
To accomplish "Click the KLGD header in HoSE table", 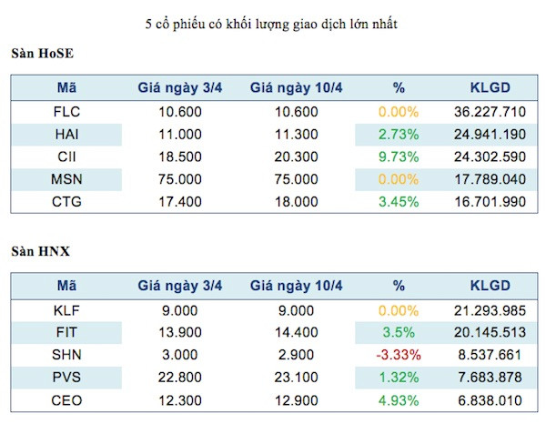I will point(488,88).
